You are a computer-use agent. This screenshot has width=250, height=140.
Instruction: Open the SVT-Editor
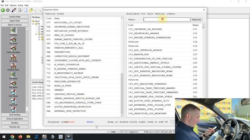(x=13, y=58)
